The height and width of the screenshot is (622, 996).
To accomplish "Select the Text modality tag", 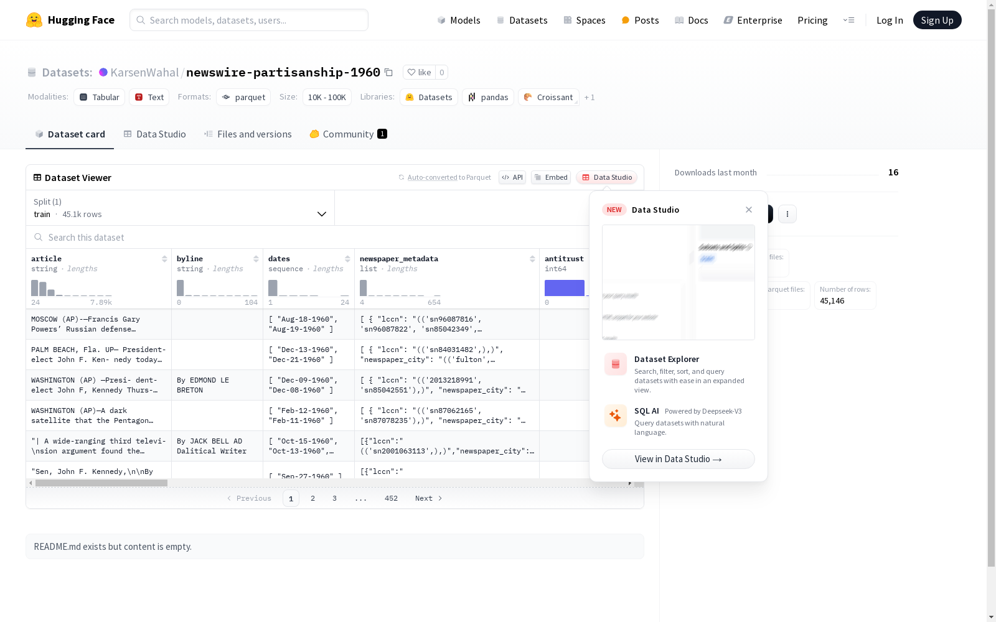I will (149, 97).
